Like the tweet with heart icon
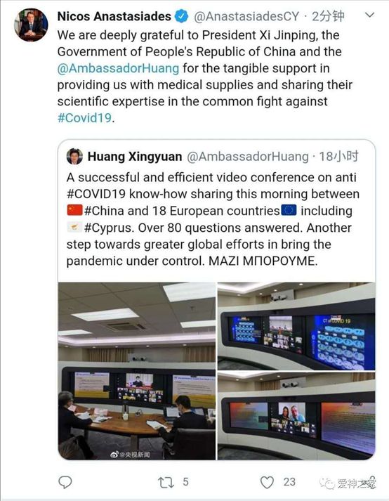Screen dimensions: 389x501 coord(267,482)
